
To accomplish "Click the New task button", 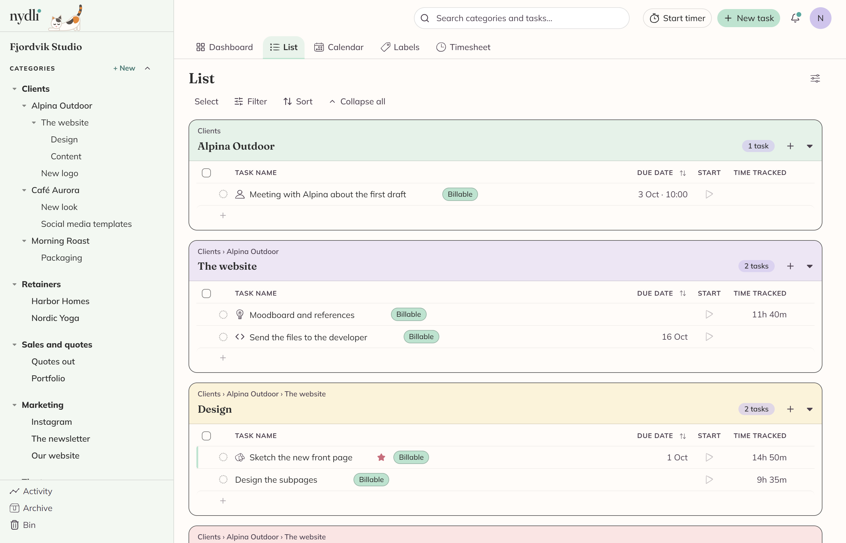I will click(748, 18).
